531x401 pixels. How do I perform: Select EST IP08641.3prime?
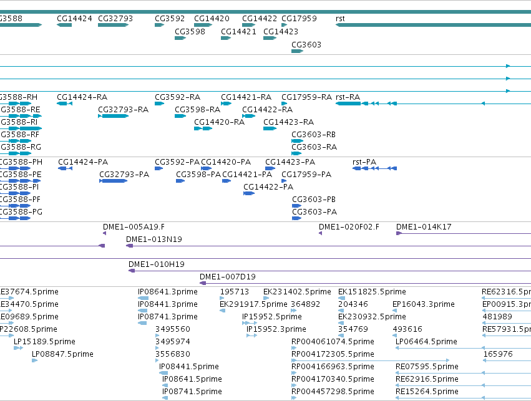pyautogui.click(x=168, y=292)
